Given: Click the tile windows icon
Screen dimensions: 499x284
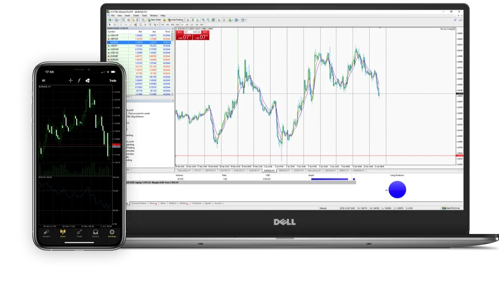Looking at the screenshot, I should point(213,20).
